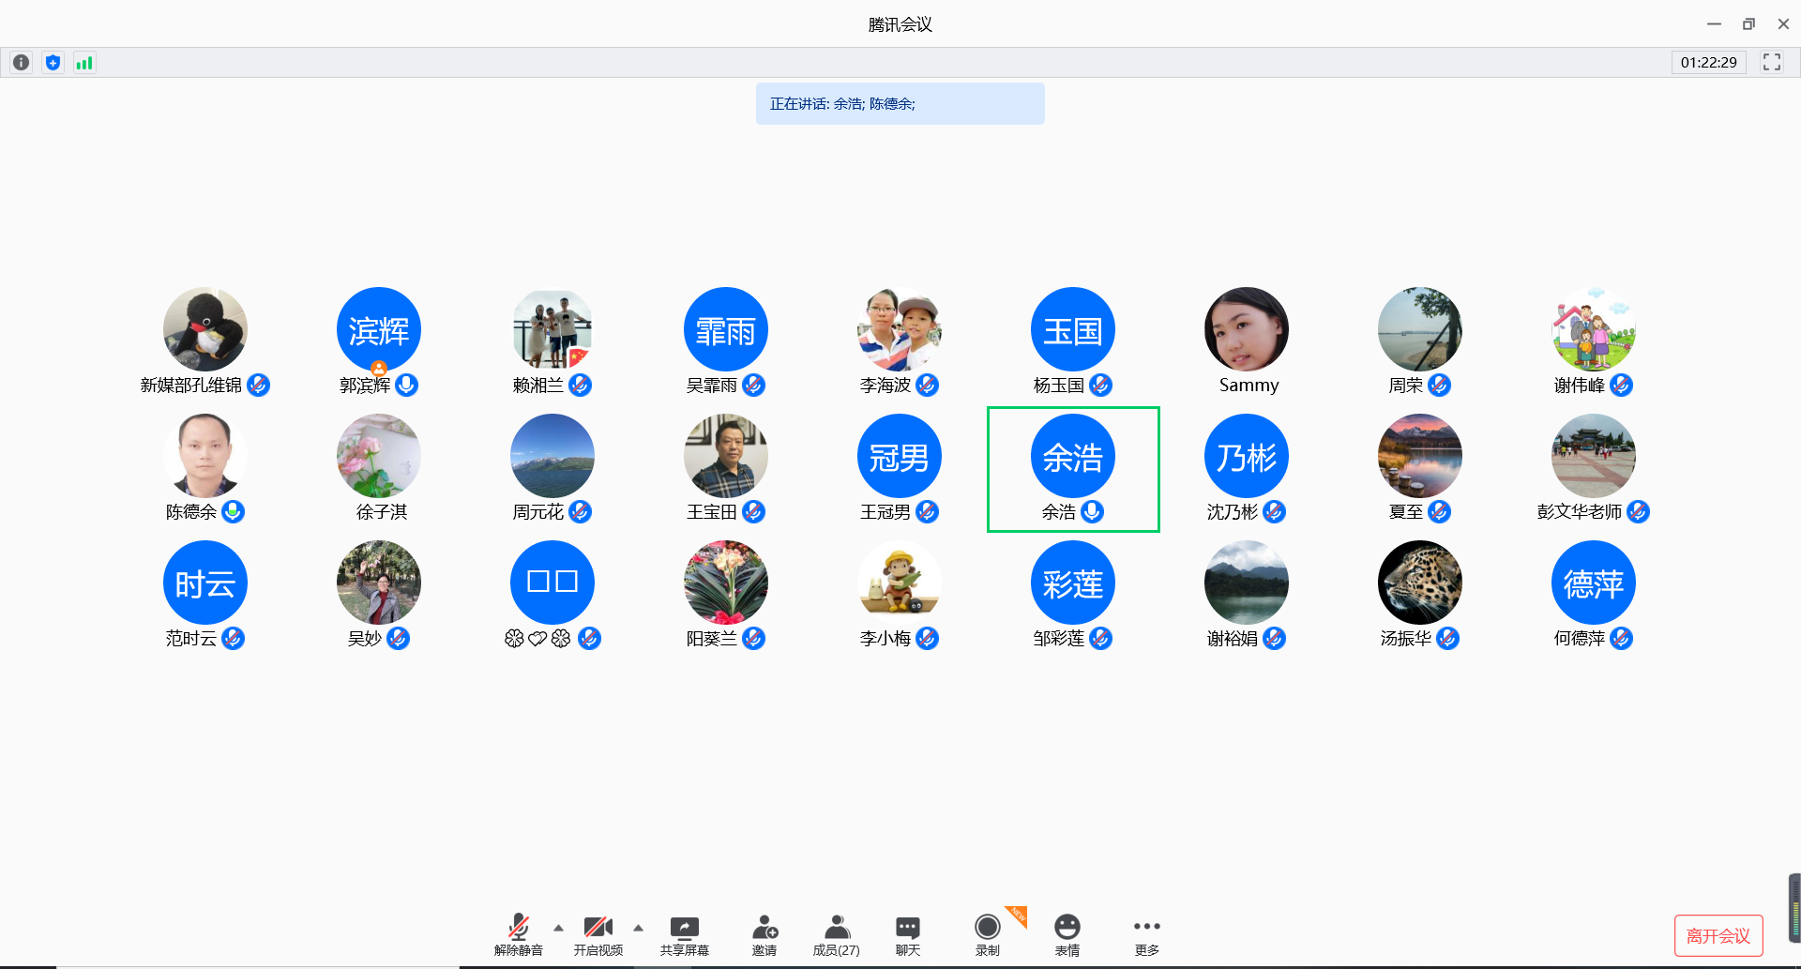Screen dimensions: 1801x969
Task: Open the More (更多) menu
Action: click(x=1146, y=935)
